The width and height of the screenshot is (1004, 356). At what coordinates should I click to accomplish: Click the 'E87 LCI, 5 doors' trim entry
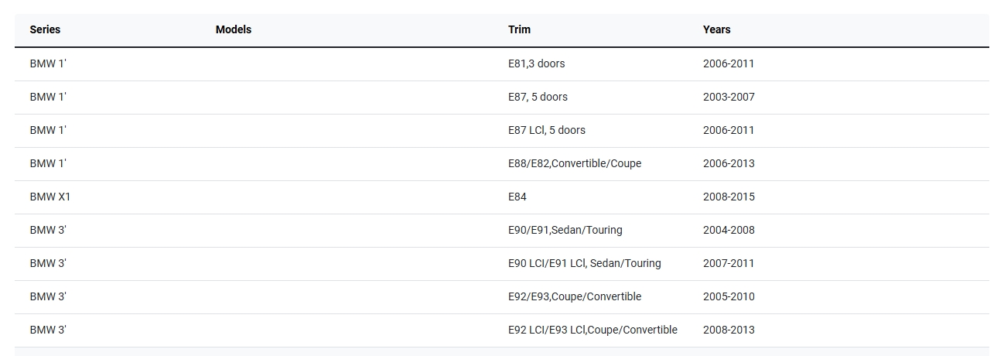coord(546,130)
